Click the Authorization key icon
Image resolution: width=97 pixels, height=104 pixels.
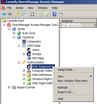coord(24,62)
